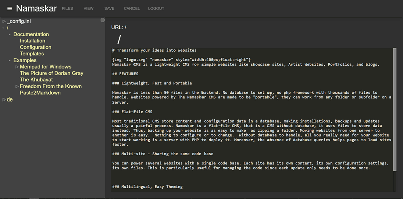The width and height of the screenshot is (403, 199).
Task: Expand Freedom From the Known triangle
Action: pyautogui.click(x=17, y=86)
